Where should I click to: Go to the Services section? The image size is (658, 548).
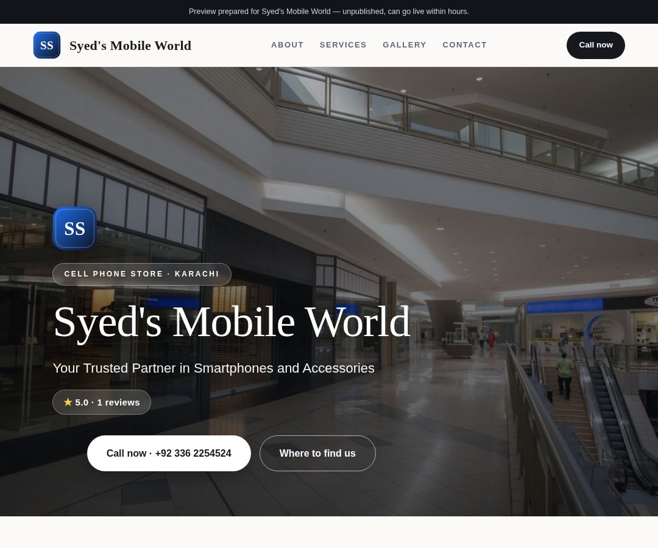(x=343, y=45)
